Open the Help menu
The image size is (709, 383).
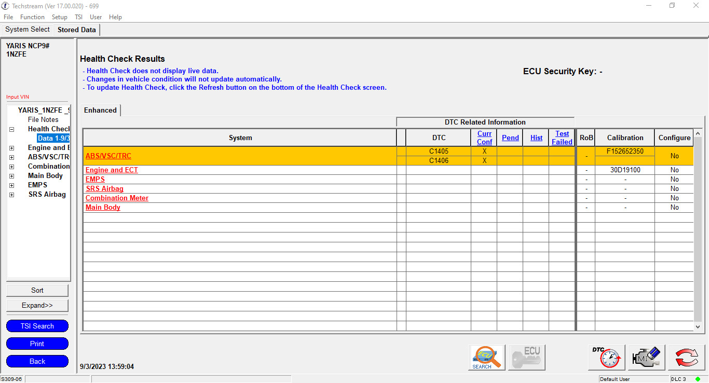tap(115, 17)
